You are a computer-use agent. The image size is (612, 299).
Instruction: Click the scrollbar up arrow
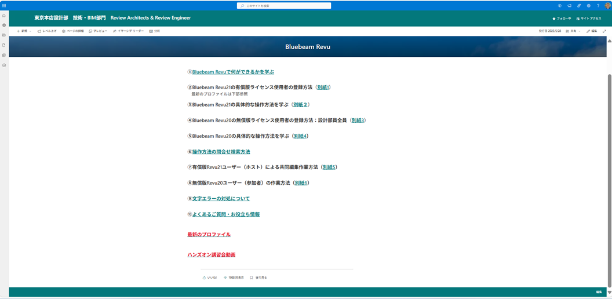click(609, 41)
